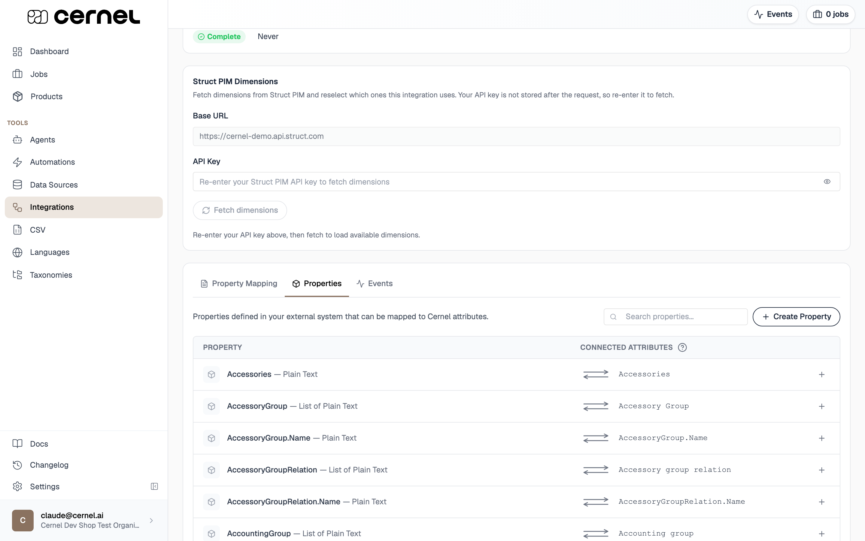The image size is (865, 541).
Task: Click the AccessoryGroup property cube icon
Action: coord(211,406)
